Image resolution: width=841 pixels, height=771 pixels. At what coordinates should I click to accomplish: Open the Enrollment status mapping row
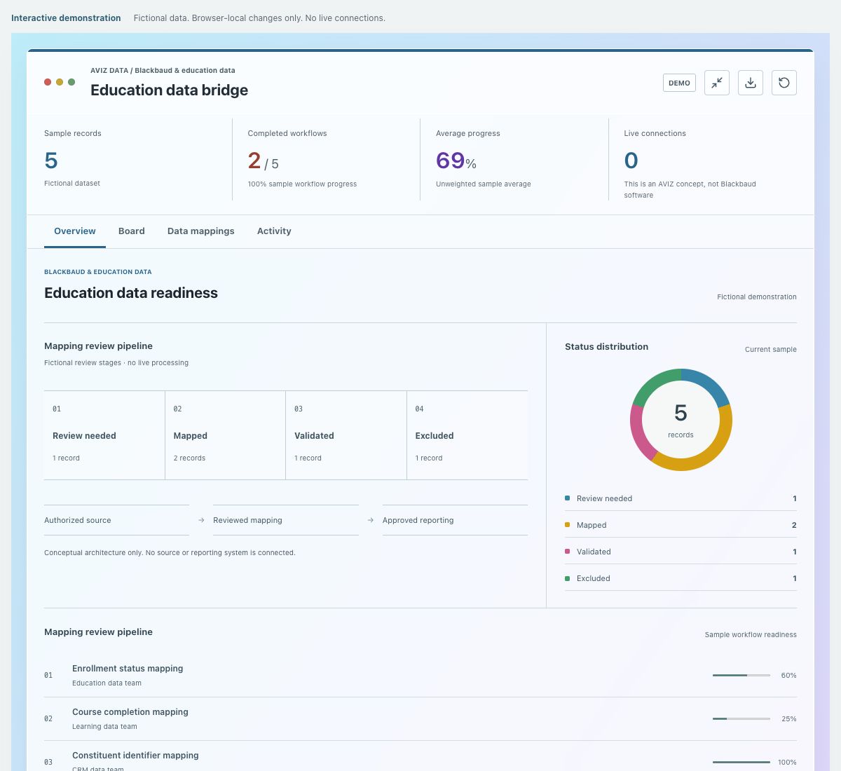point(420,675)
